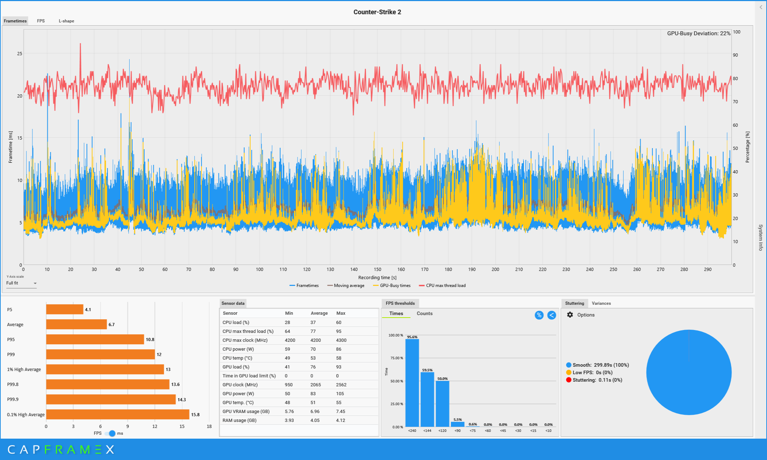Image resolution: width=767 pixels, height=460 pixels.
Task: Select the Times tab in FPS thresholds
Action: 396,313
